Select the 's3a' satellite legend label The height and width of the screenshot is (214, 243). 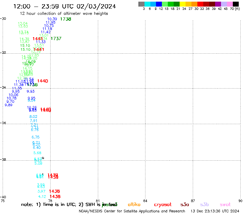click(x=185, y=204)
